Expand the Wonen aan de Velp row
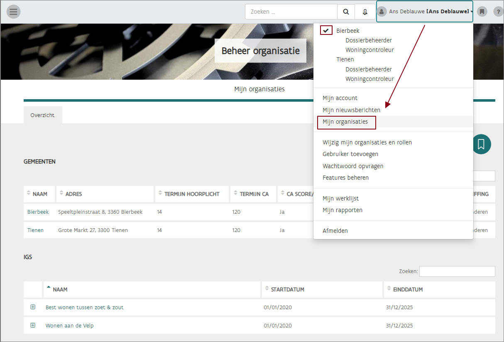The height and width of the screenshot is (342, 504). (x=33, y=325)
